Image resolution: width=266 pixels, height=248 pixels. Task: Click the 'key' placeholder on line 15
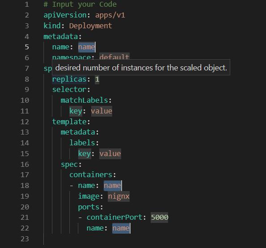click(x=84, y=154)
